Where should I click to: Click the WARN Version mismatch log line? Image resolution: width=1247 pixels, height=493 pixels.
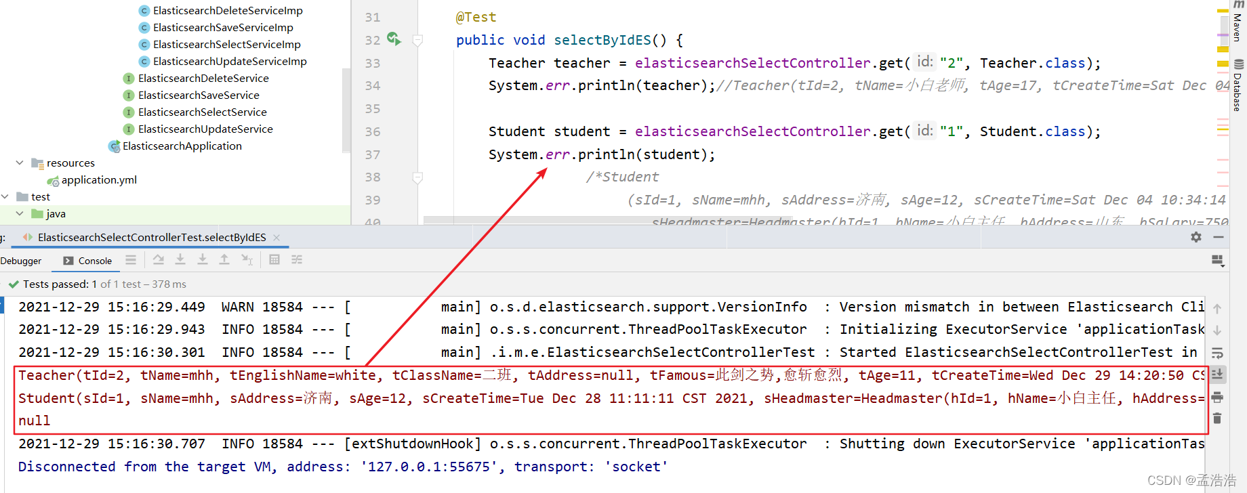coord(610,307)
